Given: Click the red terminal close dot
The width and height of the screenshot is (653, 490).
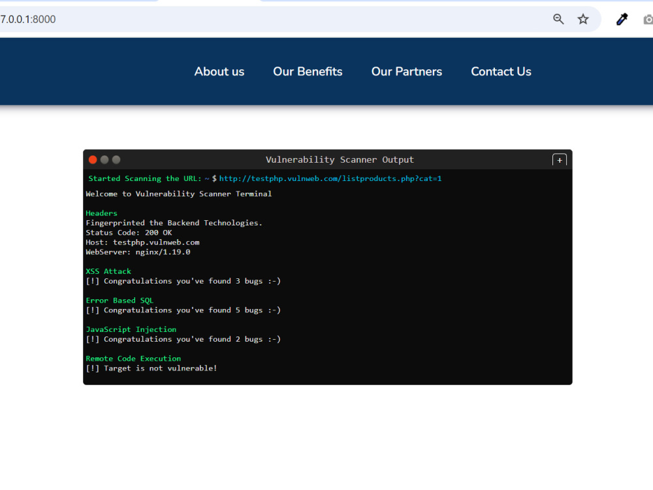Looking at the screenshot, I should tap(93, 159).
